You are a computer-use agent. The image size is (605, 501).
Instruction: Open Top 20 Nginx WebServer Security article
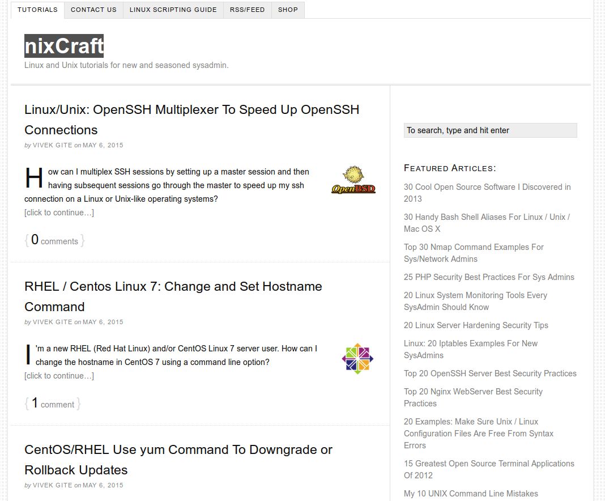pyautogui.click(x=474, y=398)
